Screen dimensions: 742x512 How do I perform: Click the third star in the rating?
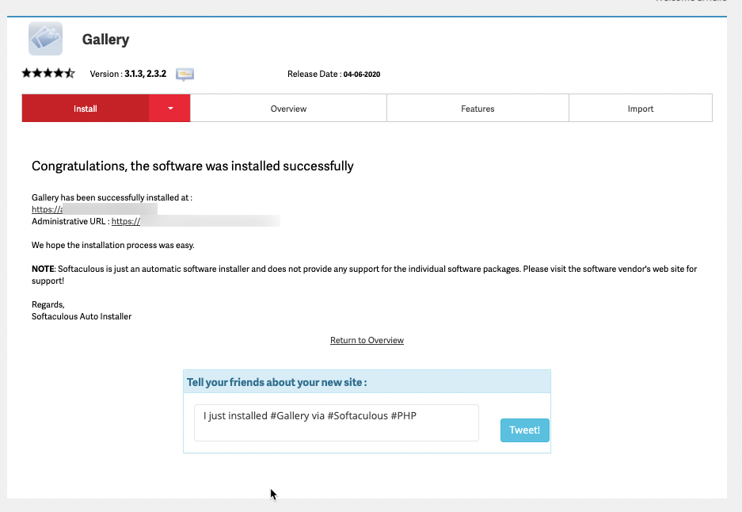click(48, 74)
